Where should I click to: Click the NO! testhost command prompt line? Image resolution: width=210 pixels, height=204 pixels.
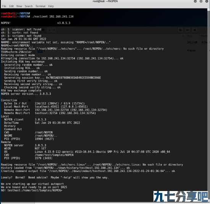pyautogui.click(x=32, y=190)
